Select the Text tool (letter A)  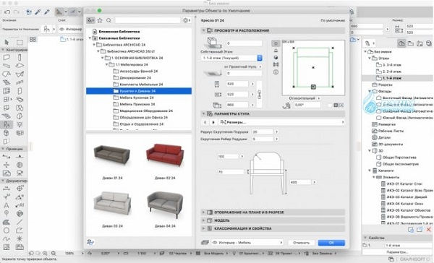coord(7,205)
